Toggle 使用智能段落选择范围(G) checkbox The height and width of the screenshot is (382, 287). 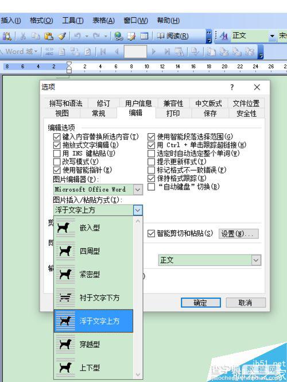151,137
